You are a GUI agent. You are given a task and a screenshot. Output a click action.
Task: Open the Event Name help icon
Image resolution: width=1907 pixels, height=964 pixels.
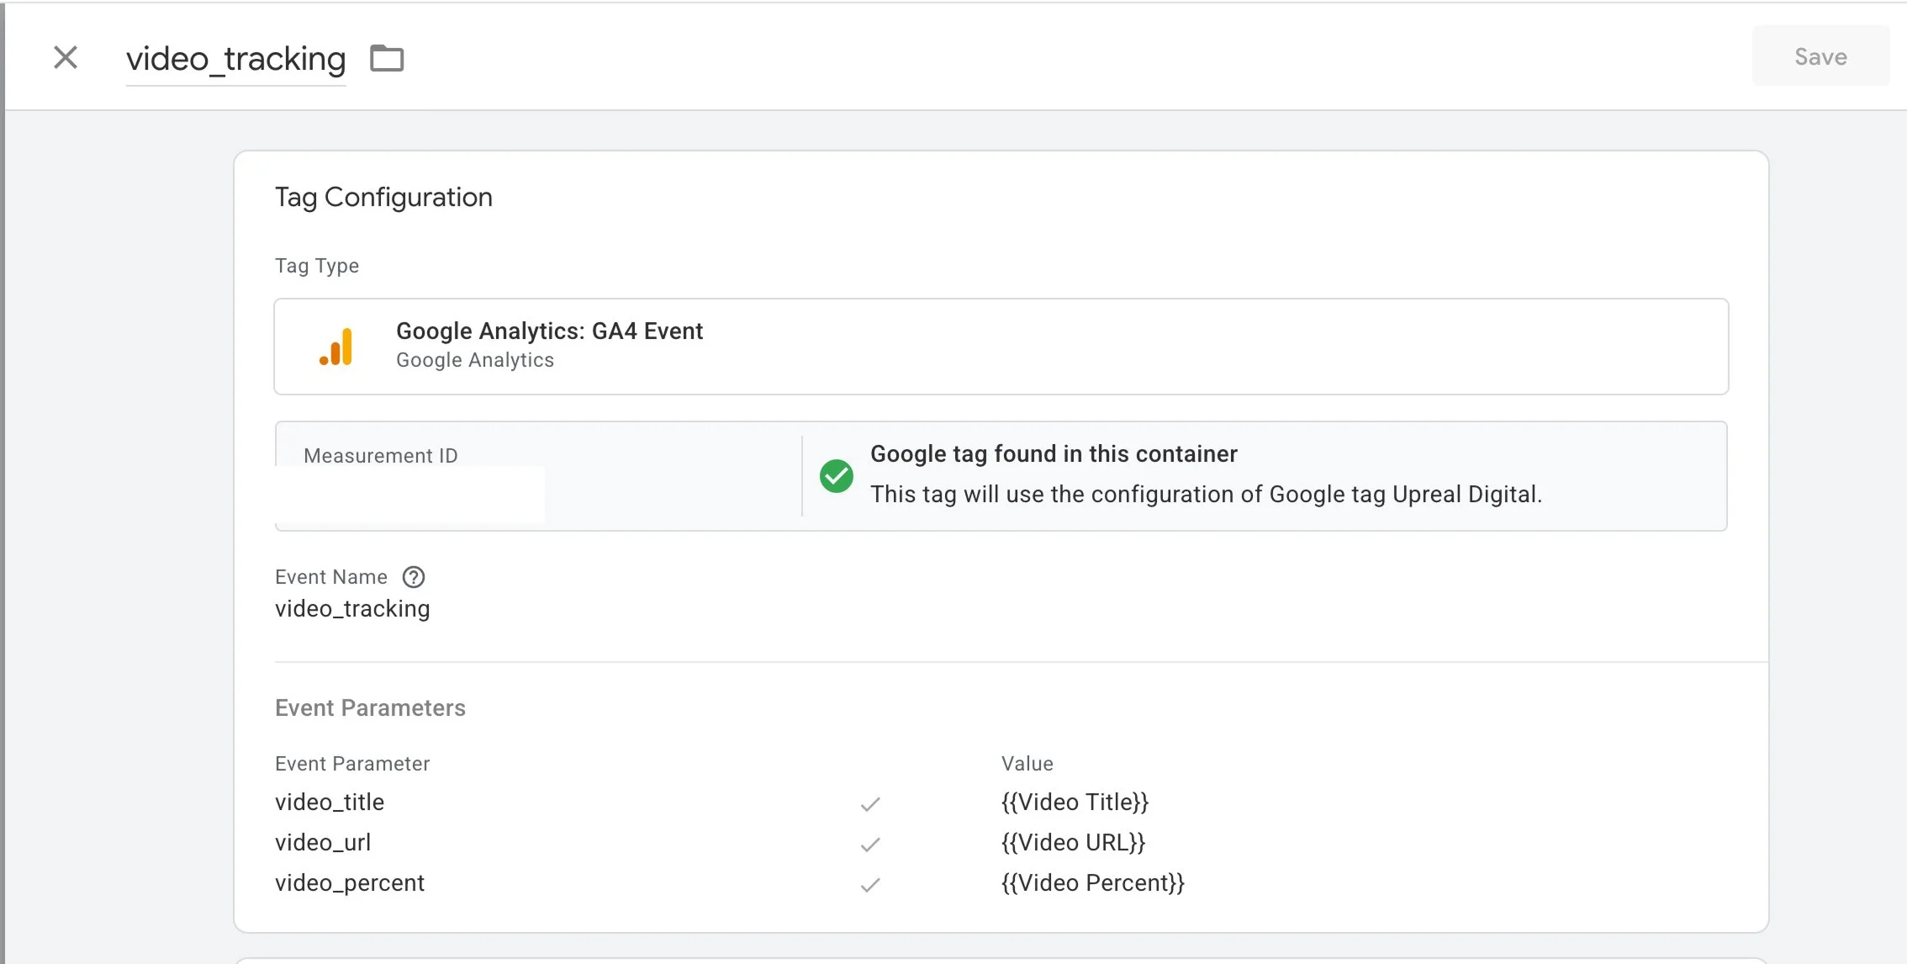[x=414, y=577]
